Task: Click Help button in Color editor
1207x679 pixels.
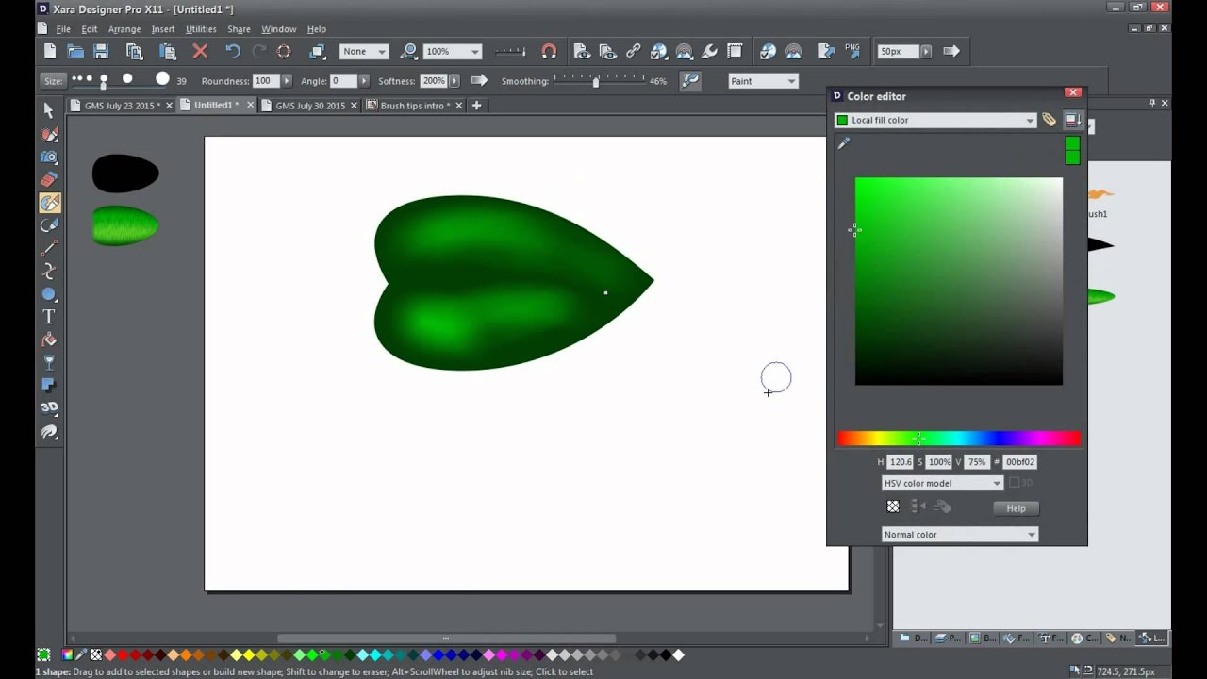Action: [x=1016, y=508]
